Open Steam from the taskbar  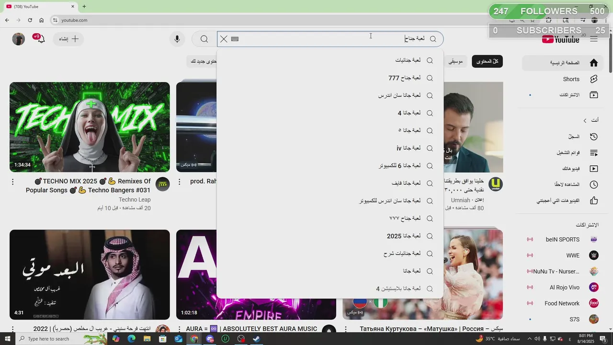[x=257, y=339]
